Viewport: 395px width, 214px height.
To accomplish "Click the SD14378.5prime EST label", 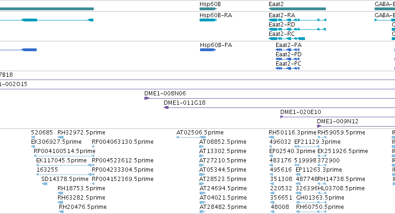I will click(x=65, y=179).
